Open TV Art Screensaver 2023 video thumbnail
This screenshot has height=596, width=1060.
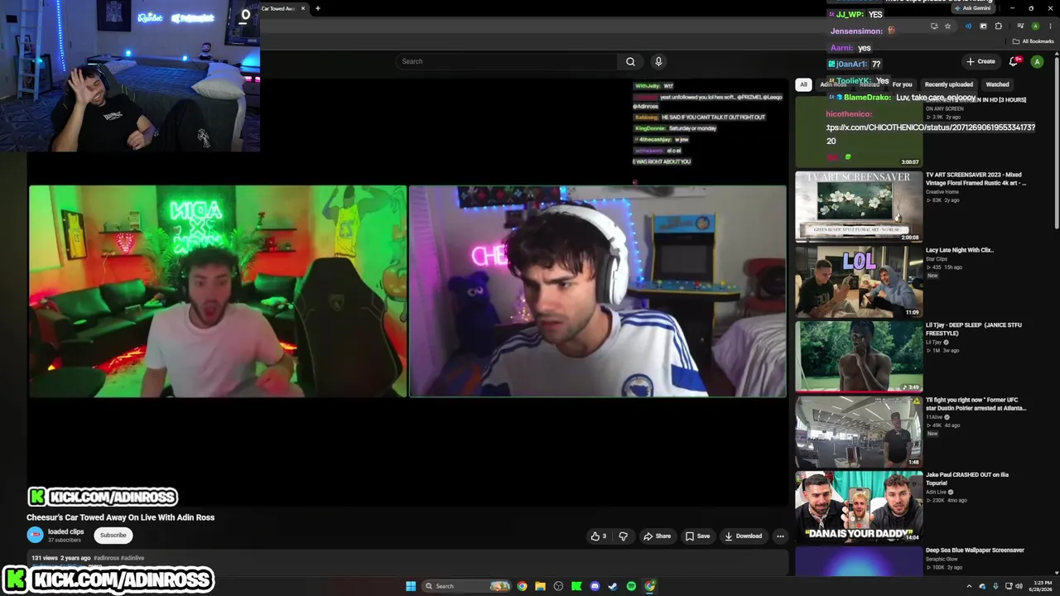[859, 206]
